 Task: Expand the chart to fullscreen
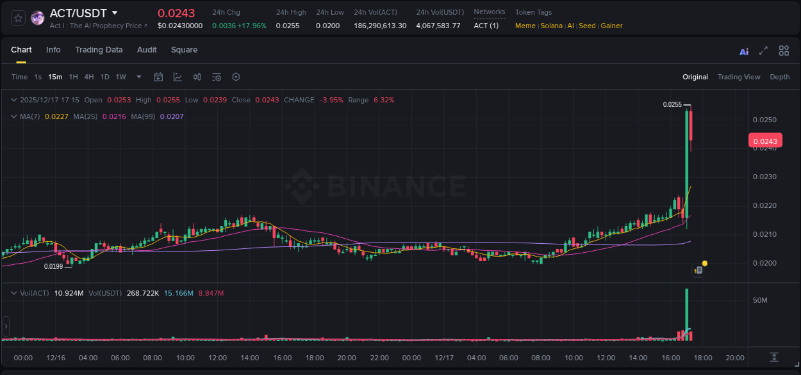[x=763, y=50]
